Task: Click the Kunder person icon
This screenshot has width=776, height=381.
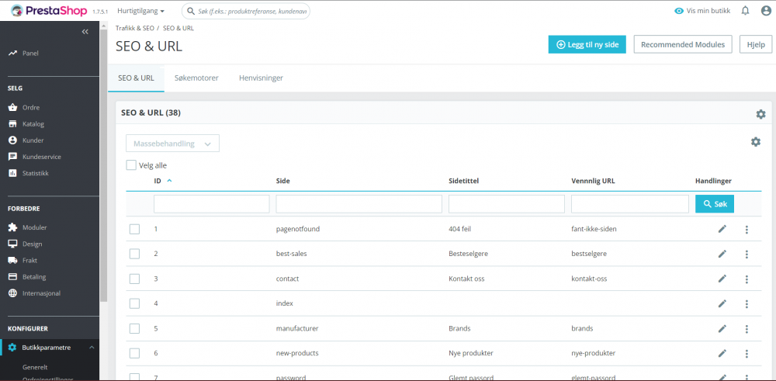Action: [x=13, y=140]
